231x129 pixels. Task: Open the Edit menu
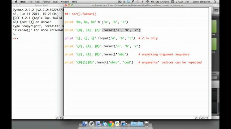click(x=37, y=2)
